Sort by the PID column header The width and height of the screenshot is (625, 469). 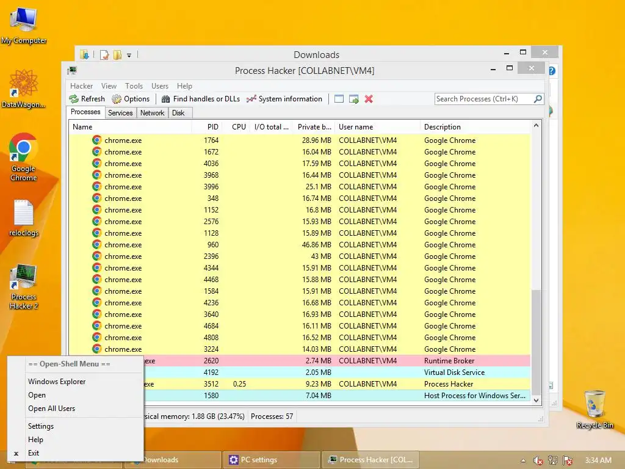point(207,127)
